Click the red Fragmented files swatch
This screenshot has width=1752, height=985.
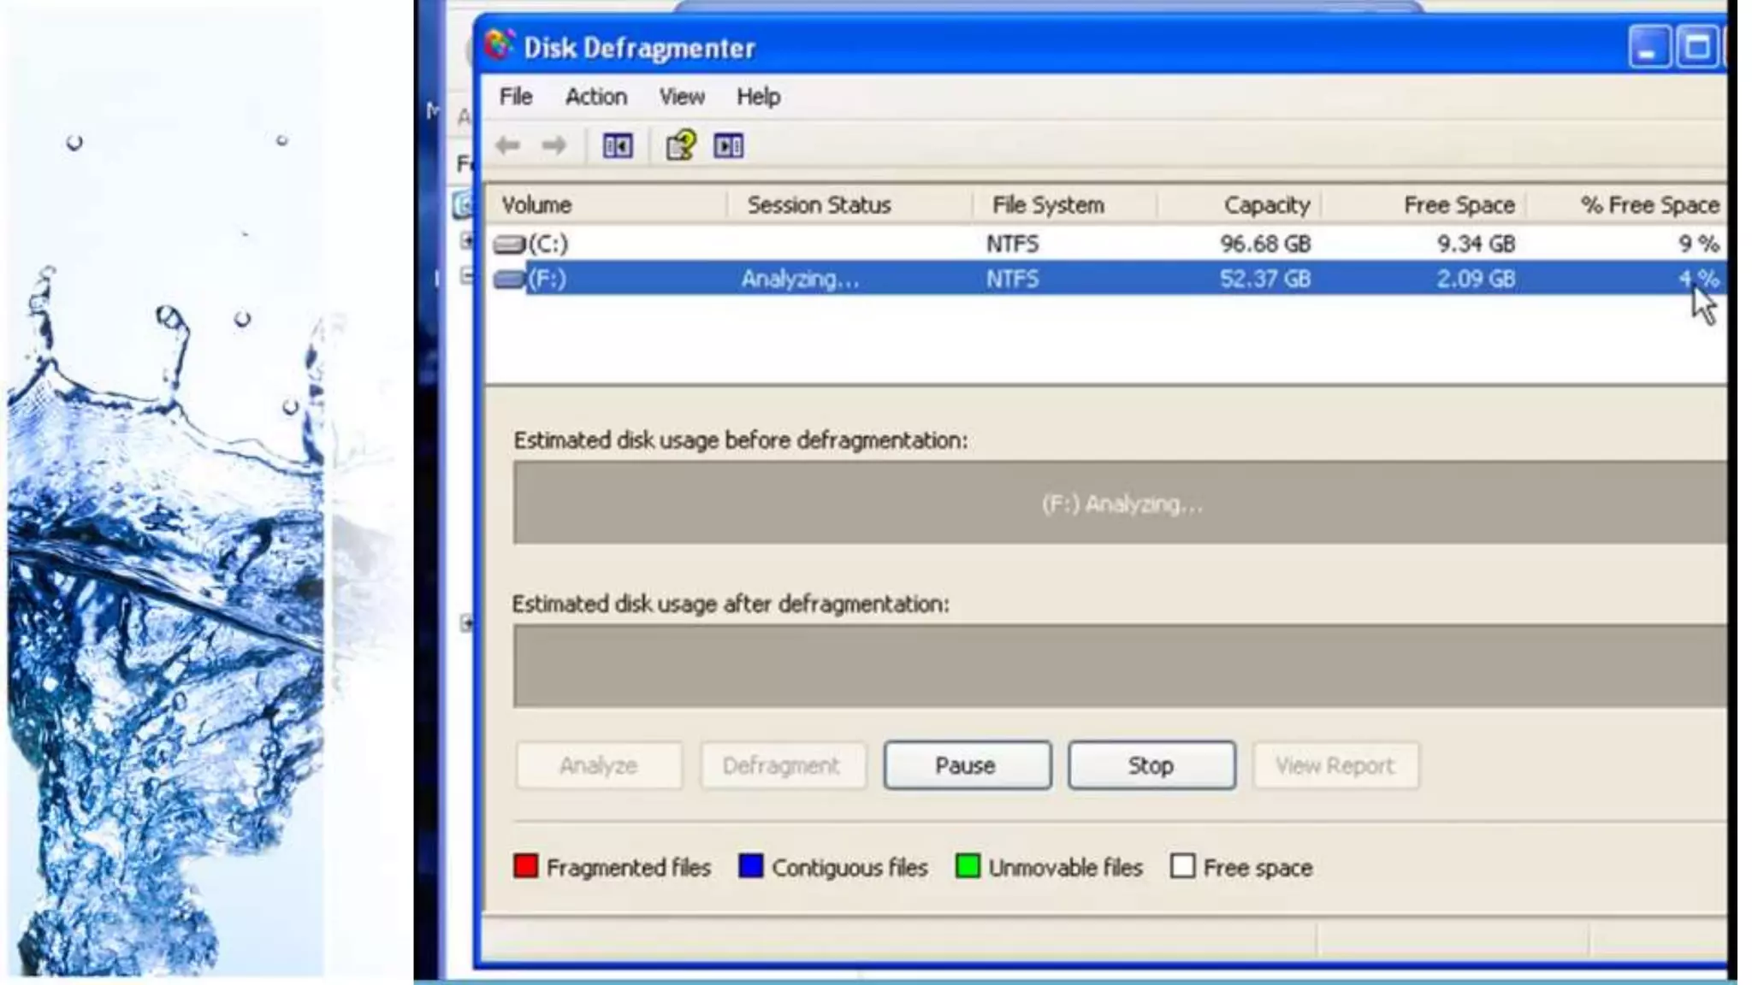(x=525, y=866)
